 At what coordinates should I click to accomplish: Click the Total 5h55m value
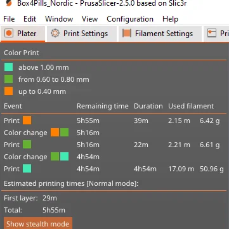54,210
